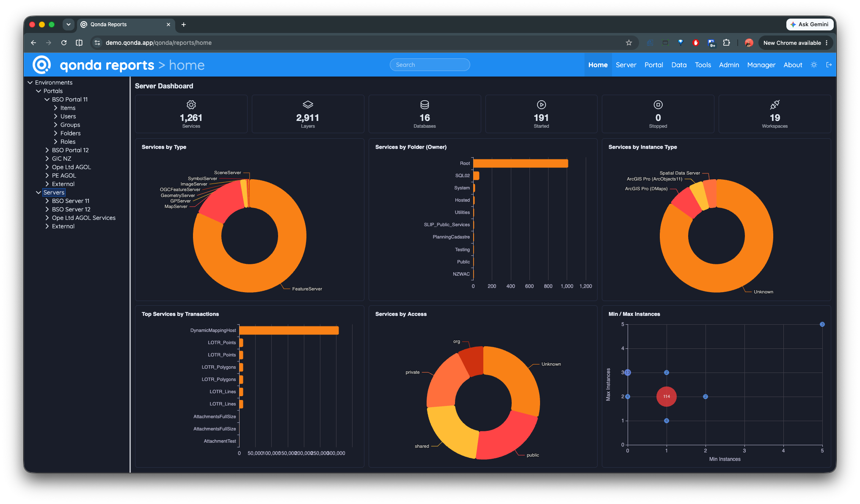
Task: Go forward in browser history
Action: tap(49, 43)
